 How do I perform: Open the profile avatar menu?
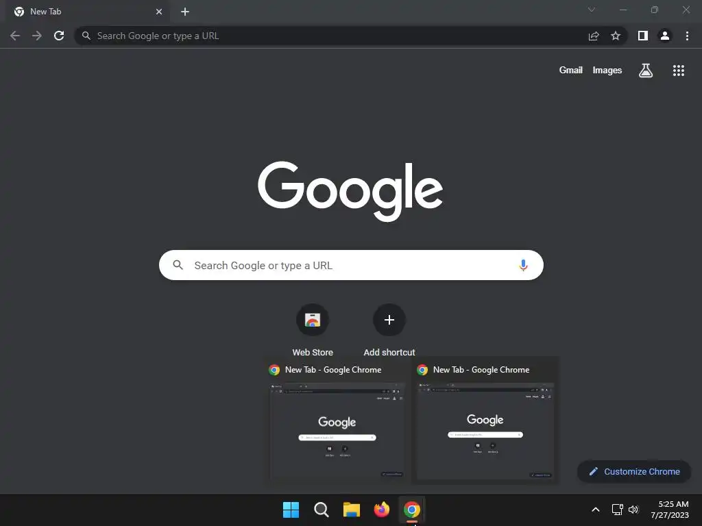pyautogui.click(x=665, y=36)
